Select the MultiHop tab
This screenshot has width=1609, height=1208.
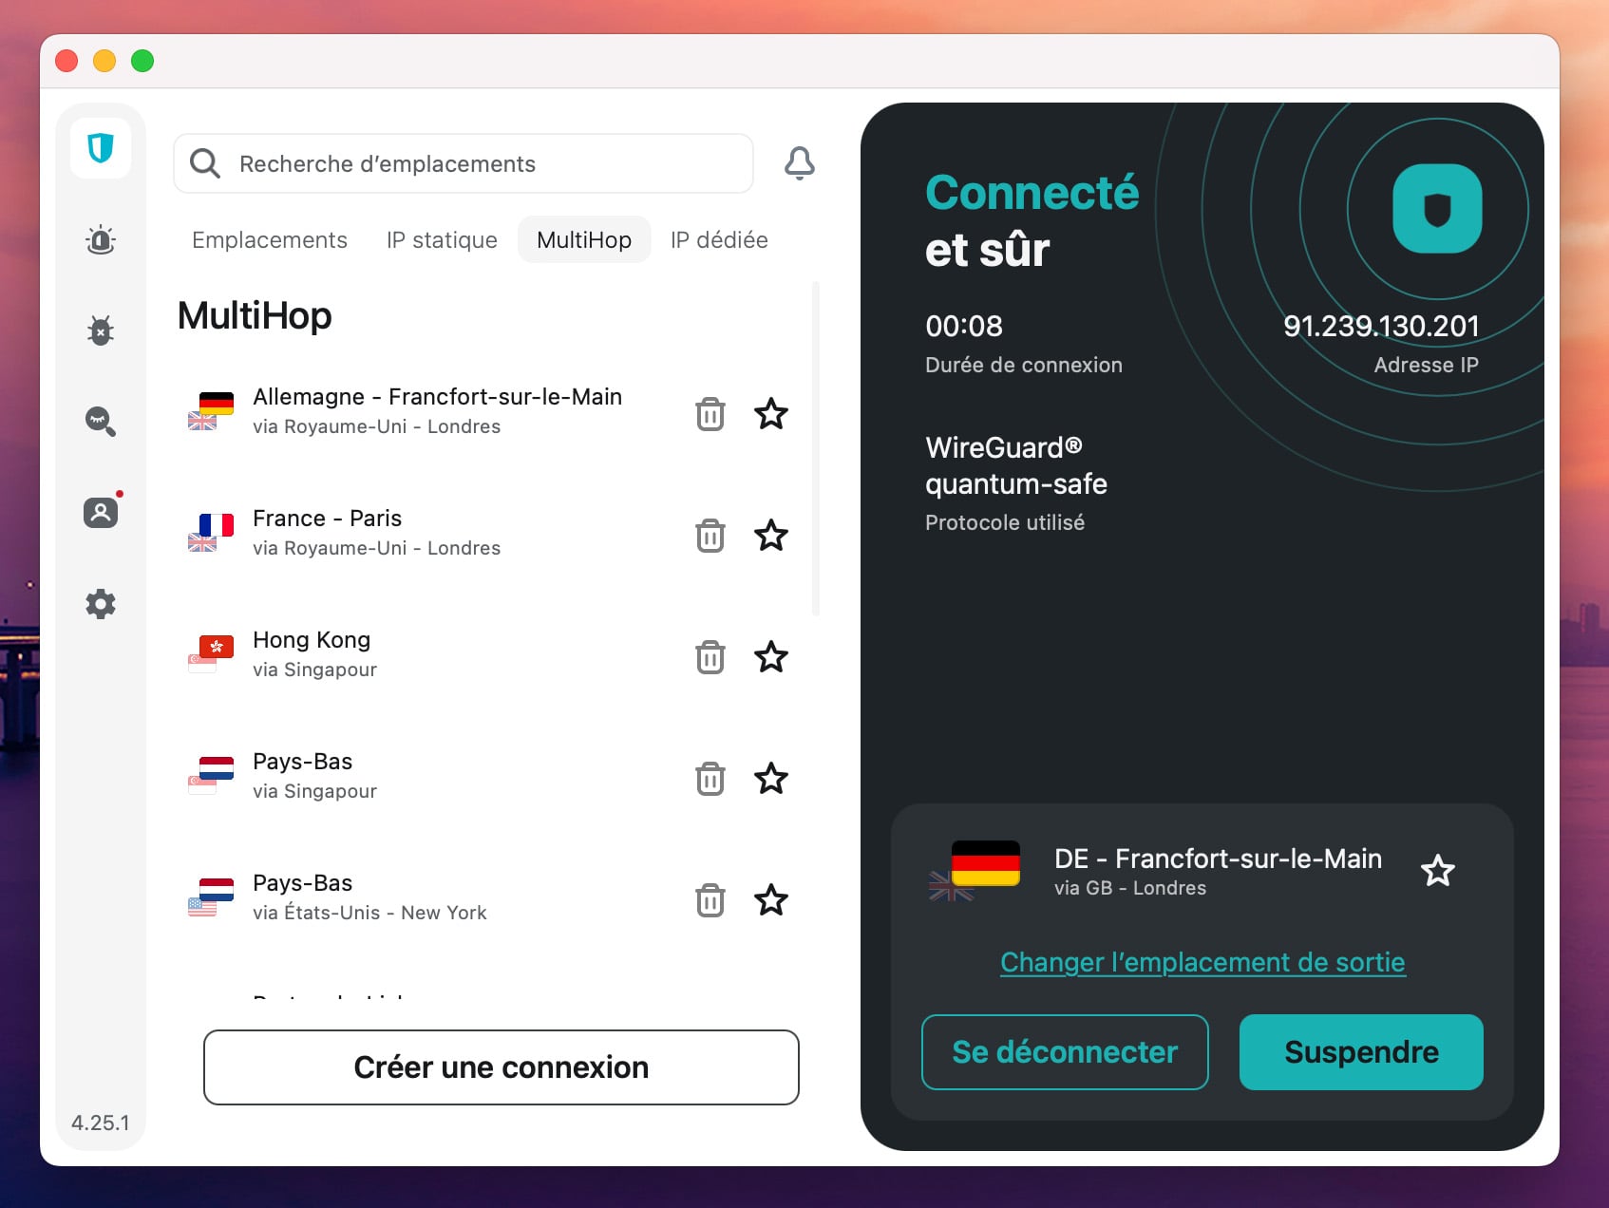click(584, 240)
